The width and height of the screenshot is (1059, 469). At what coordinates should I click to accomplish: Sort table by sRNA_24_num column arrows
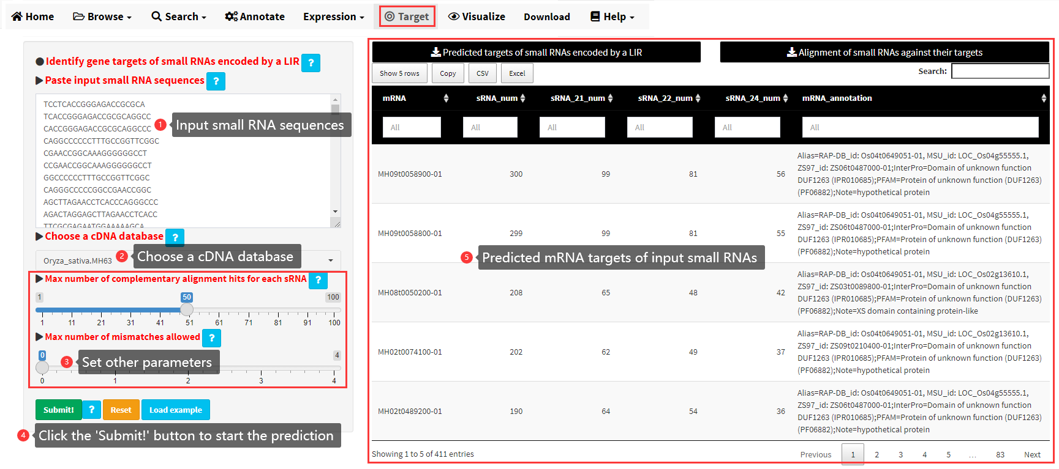click(785, 98)
